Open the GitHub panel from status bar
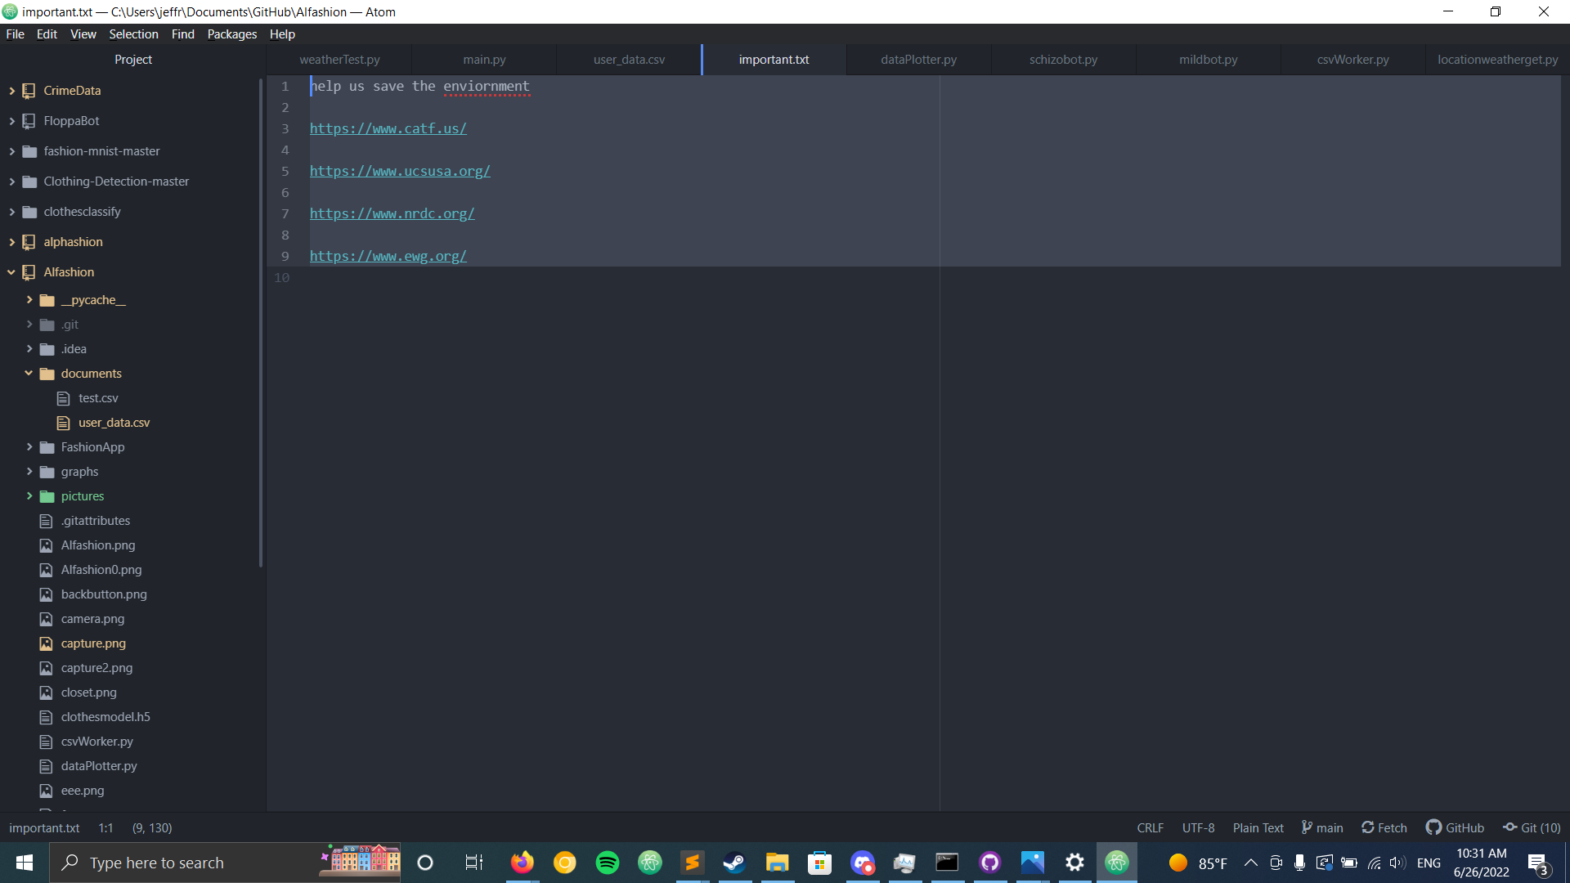The width and height of the screenshot is (1570, 883). (x=1455, y=827)
